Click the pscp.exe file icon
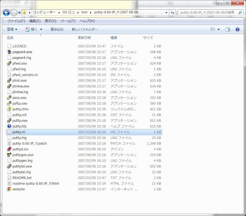 click(9, 98)
